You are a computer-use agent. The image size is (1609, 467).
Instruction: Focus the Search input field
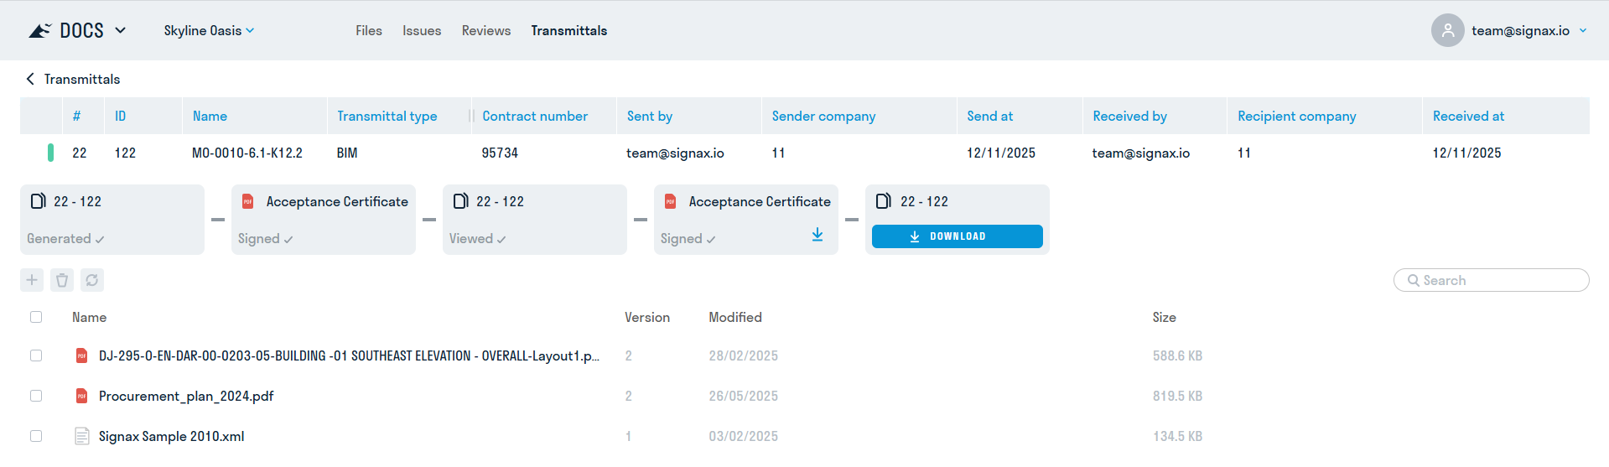click(1492, 280)
